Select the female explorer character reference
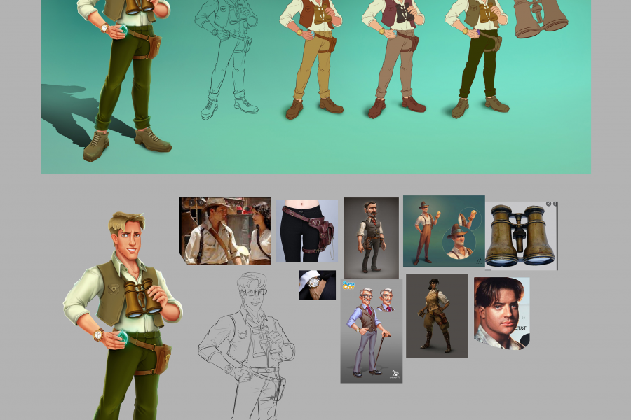Image resolution: width=631 pixels, height=420 pixels. pyautogui.click(x=437, y=316)
